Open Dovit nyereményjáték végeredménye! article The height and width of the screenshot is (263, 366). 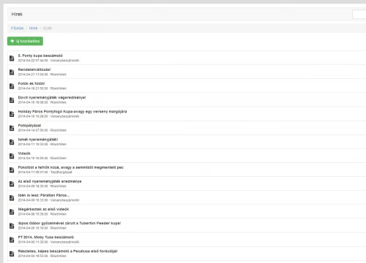click(x=52, y=97)
